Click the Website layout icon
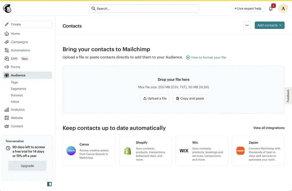 coord(7,118)
